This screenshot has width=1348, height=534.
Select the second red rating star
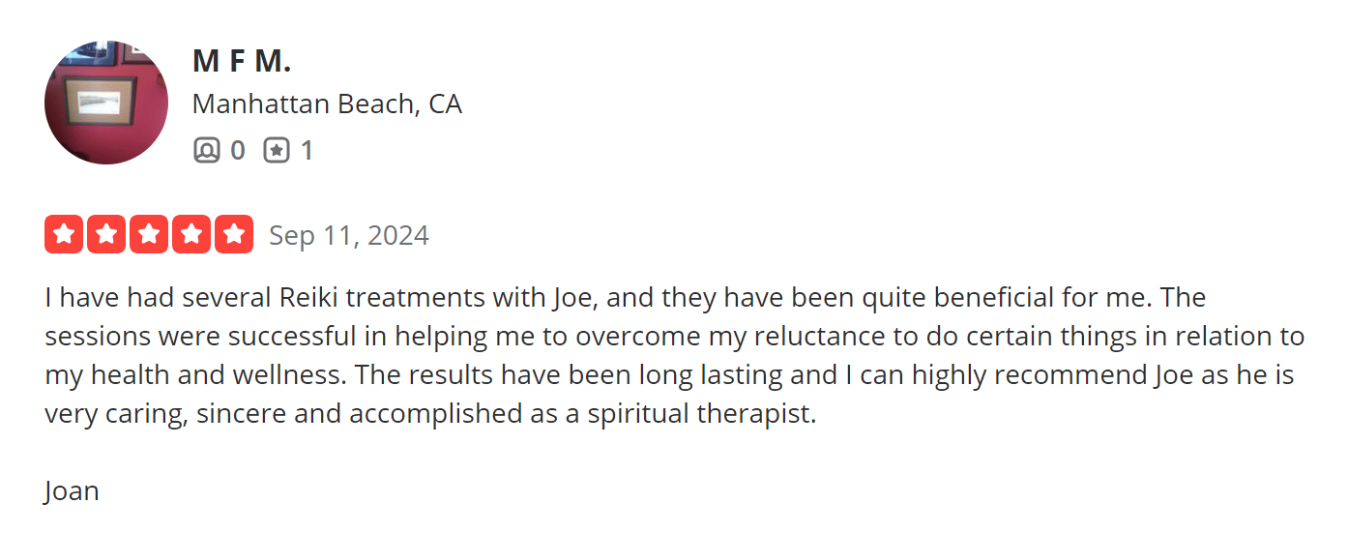coord(106,234)
